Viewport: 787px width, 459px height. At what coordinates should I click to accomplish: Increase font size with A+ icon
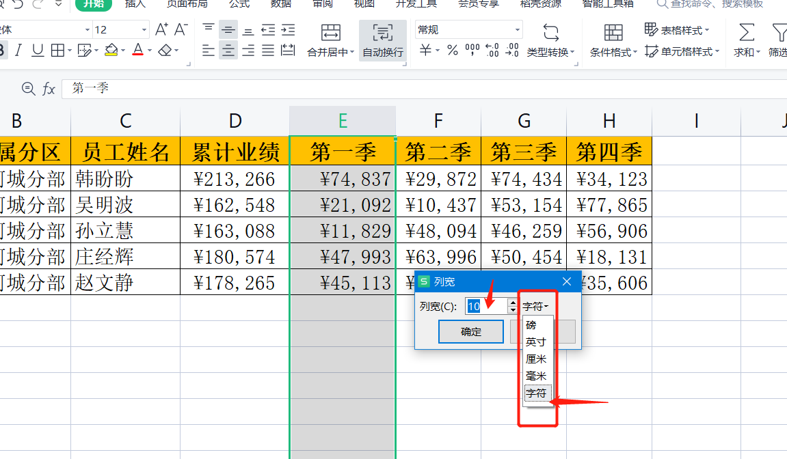(161, 29)
